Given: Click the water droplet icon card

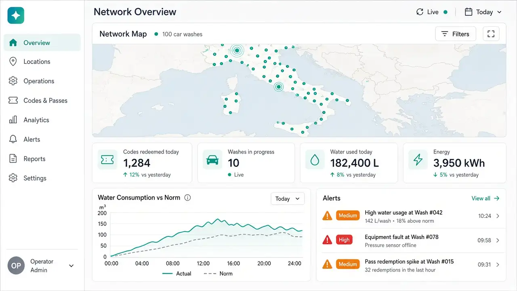Looking at the screenshot, I should pyautogui.click(x=315, y=160).
